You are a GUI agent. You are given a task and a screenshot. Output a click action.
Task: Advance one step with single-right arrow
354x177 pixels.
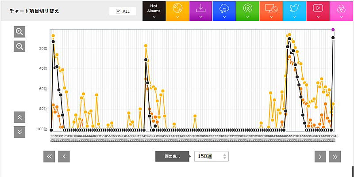[320, 156]
